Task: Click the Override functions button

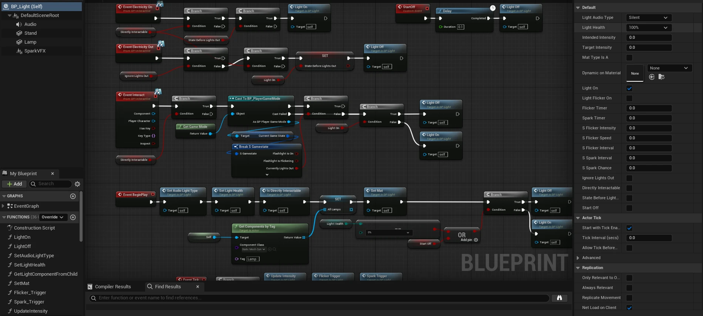Action: pyautogui.click(x=53, y=217)
